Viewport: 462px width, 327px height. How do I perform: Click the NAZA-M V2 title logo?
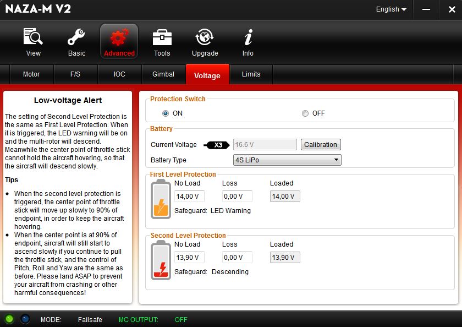(x=38, y=9)
